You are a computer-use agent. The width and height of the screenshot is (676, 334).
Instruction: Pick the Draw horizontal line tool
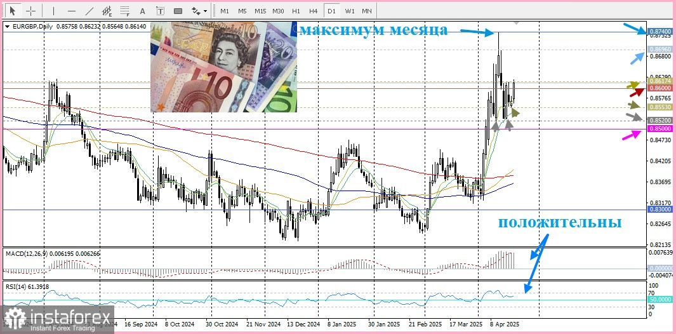(x=72, y=11)
